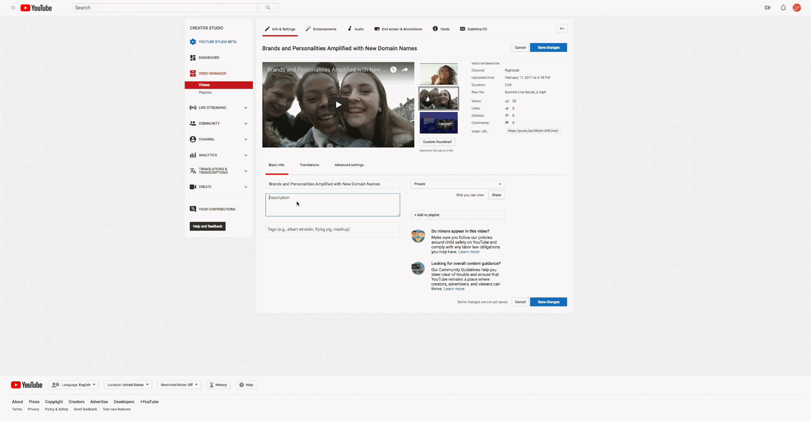Screen dimensions: 811x421
Task: Open the Language: English dropdown
Action: coord(73,385)
